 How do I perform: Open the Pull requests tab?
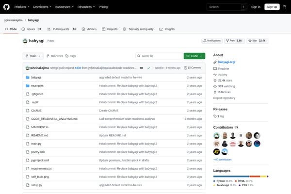(62, 29)
